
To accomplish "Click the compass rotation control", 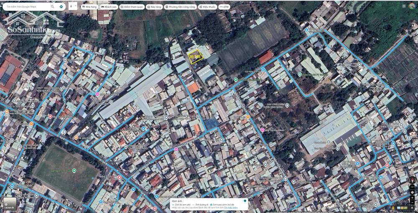I will [412, 180].
